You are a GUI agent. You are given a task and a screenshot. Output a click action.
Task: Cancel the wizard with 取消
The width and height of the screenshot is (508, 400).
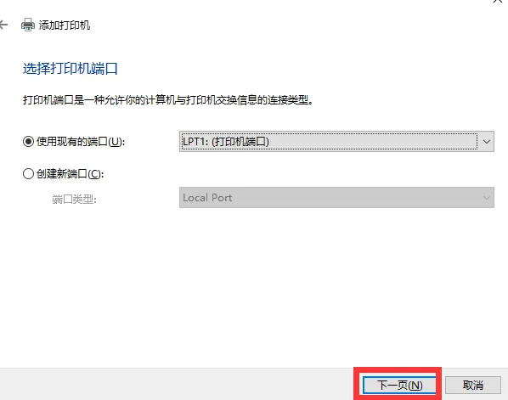[x=473, y=385]
